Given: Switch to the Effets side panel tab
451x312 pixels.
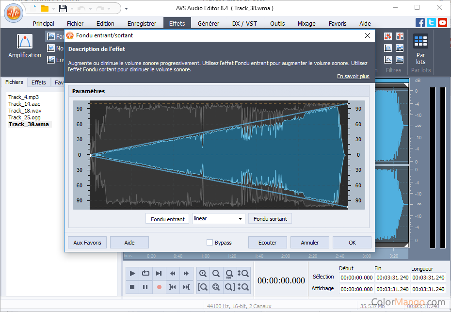Looking at the screenshot, I should [x=39, y=82].
